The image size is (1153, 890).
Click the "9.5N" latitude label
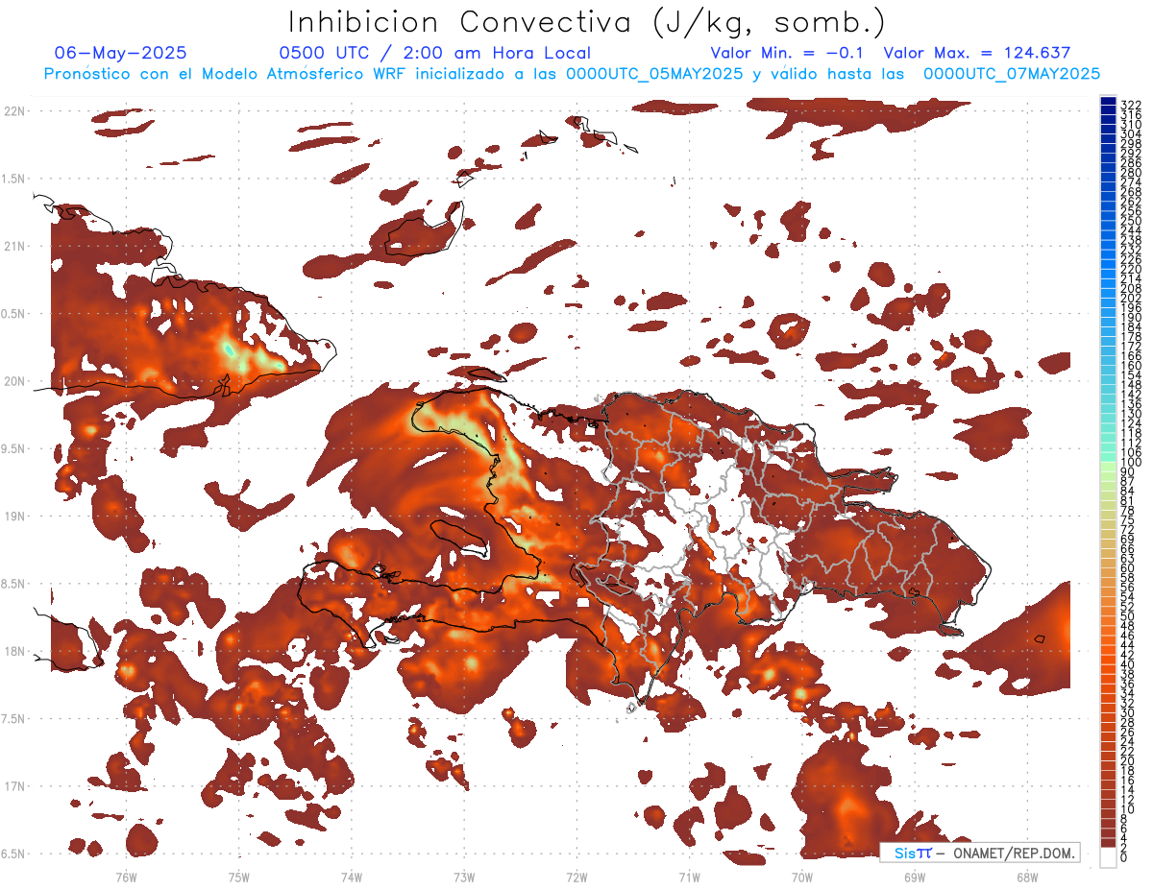tap(13, 449)
